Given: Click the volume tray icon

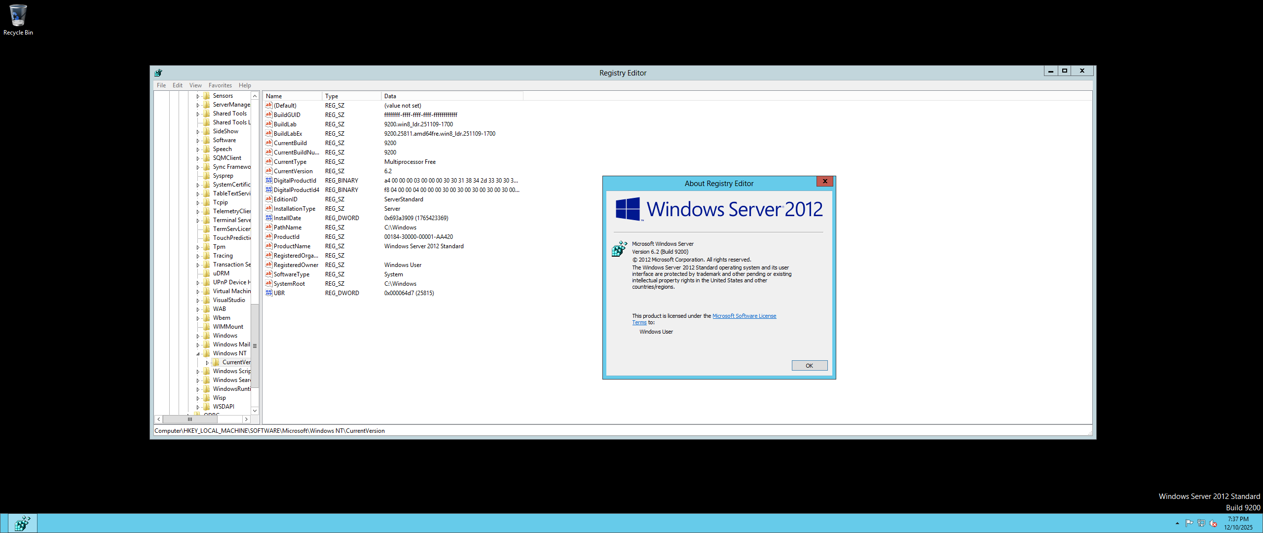Looking at the screenshot, I should [x=1213, y=523].
